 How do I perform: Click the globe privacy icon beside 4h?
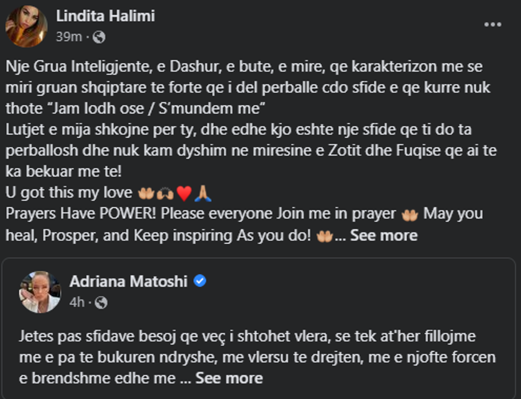[100, 302]
